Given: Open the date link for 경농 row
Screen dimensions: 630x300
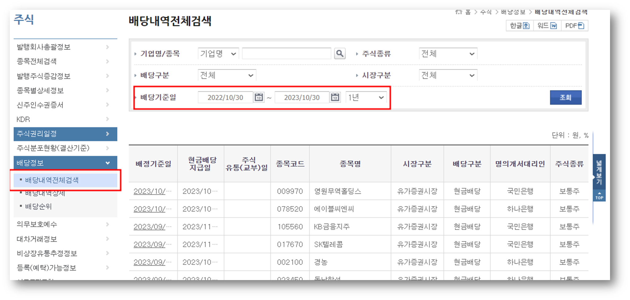Looking at the screenshot, I should point(152,263).
